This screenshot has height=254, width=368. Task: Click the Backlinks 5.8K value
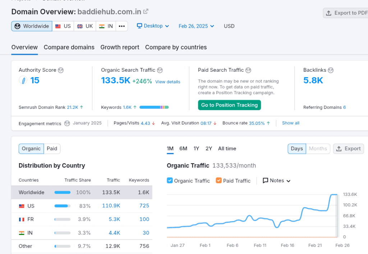click(313, 80)
